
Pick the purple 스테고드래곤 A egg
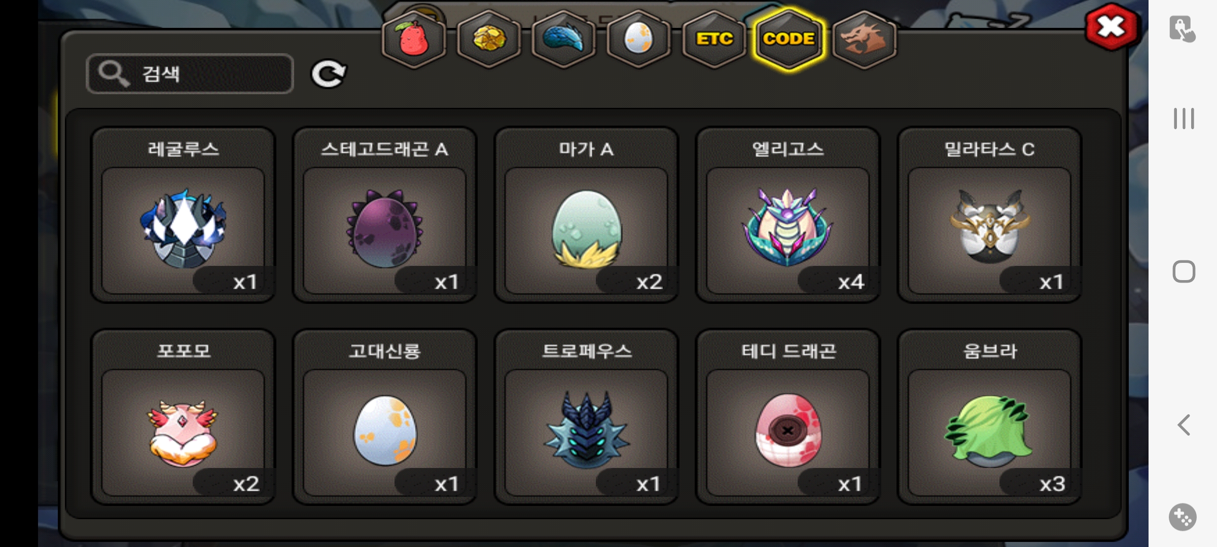pyautogui.click(x=384, y=214)
